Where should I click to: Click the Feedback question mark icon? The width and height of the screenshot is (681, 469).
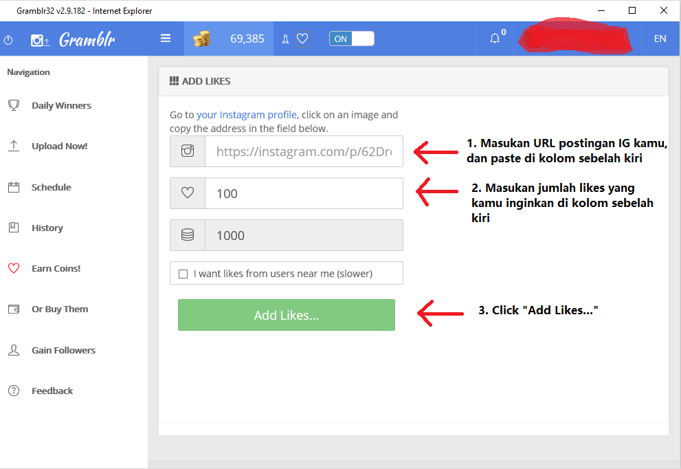click(x=14, y=391)
